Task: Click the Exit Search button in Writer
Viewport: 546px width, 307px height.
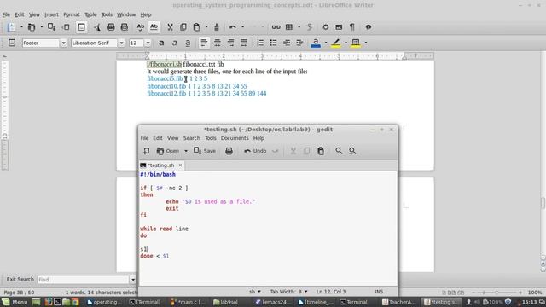Action: tap(20, 279)
